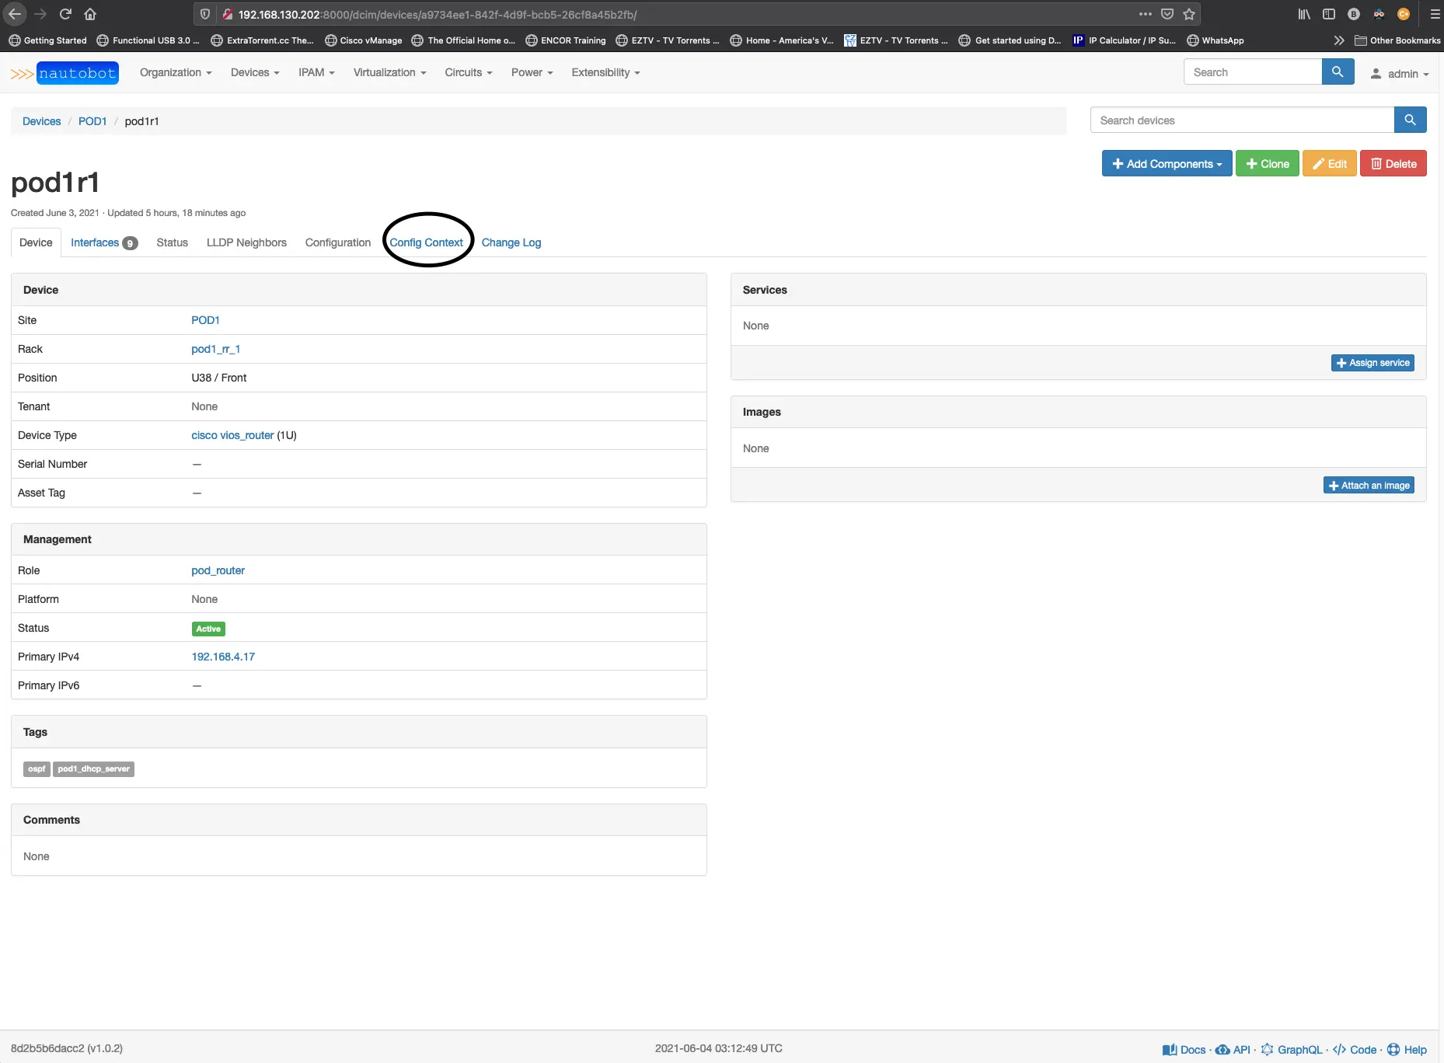Expand the Organization dropdown menu
Screen dimensions: 1444x1063
(x=176, y=72)
